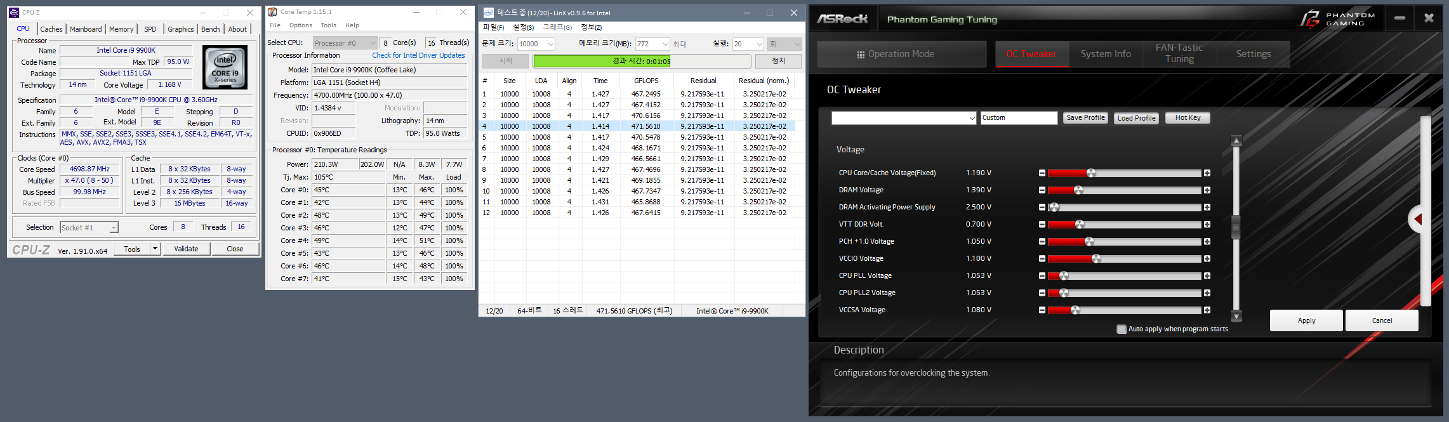
Task: Click the VCCIO Voltage slider handle
Action: [x=1096, y=258]
